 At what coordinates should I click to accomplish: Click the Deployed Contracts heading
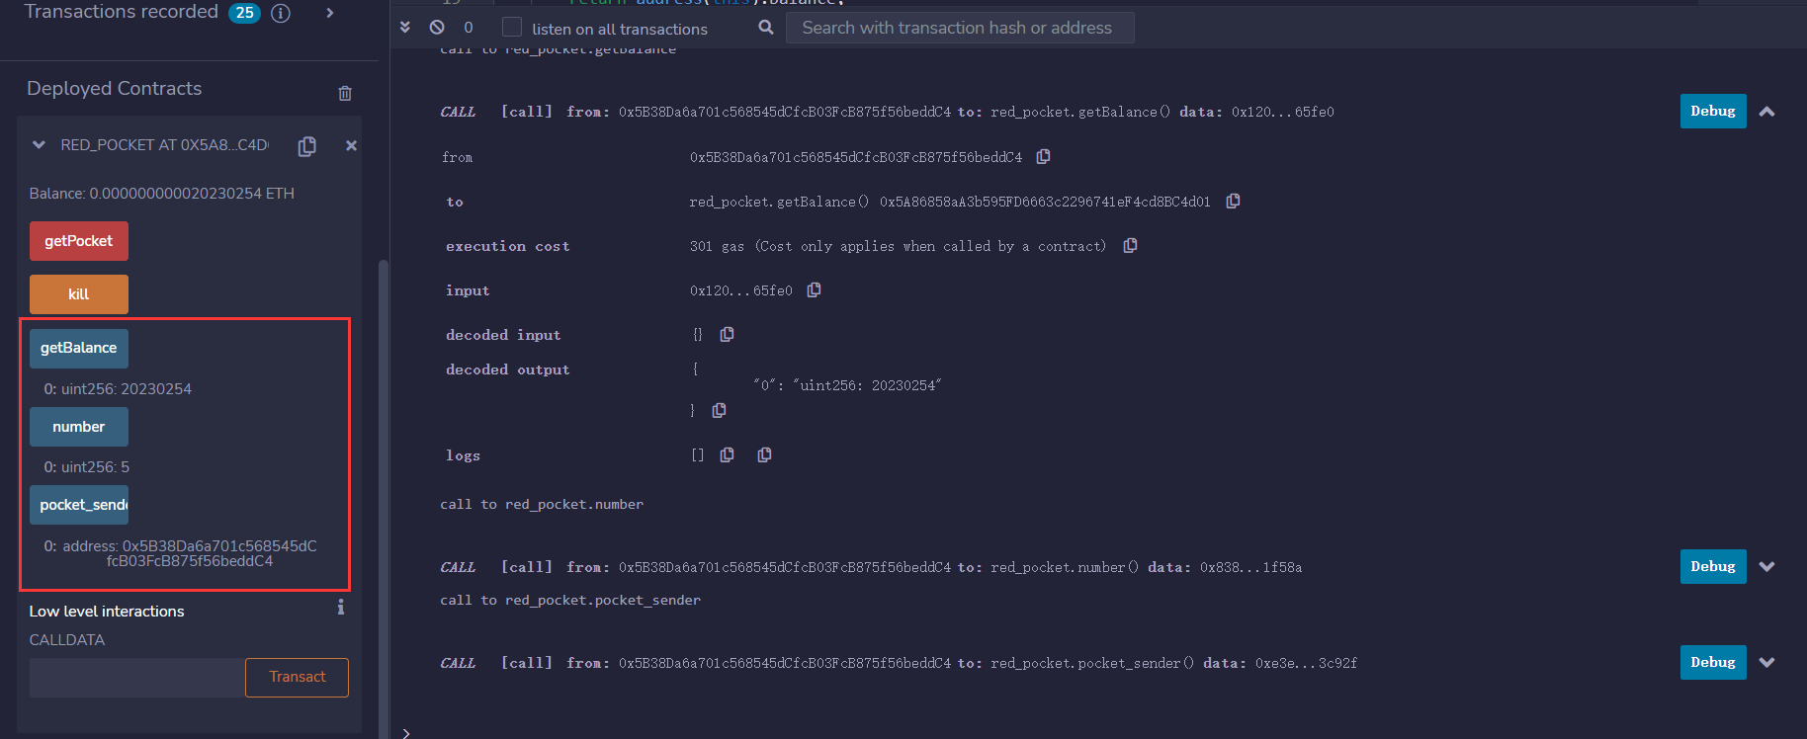(114, 88)
